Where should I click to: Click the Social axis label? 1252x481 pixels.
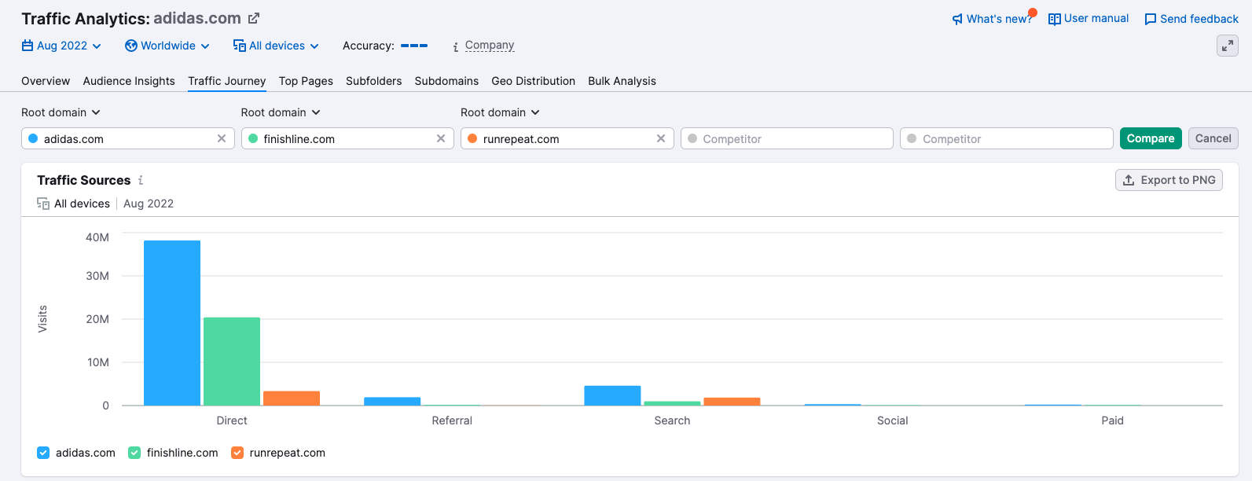(x=893, y=420)
